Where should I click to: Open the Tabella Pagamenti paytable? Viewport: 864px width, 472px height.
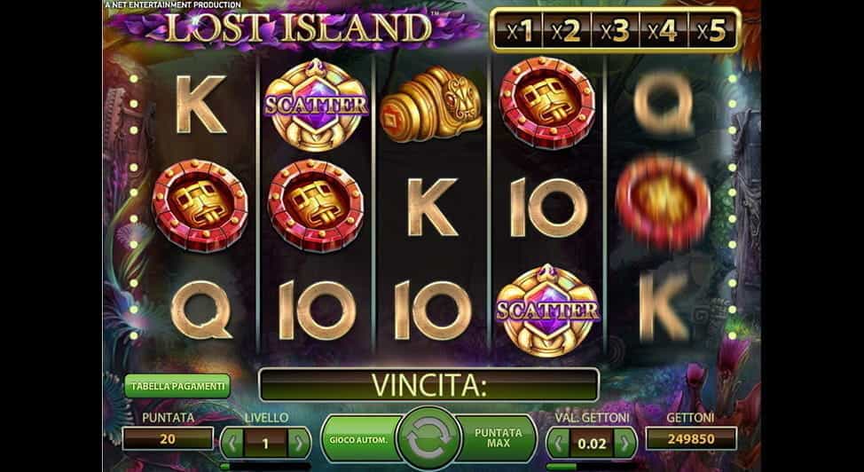point(177,387)
